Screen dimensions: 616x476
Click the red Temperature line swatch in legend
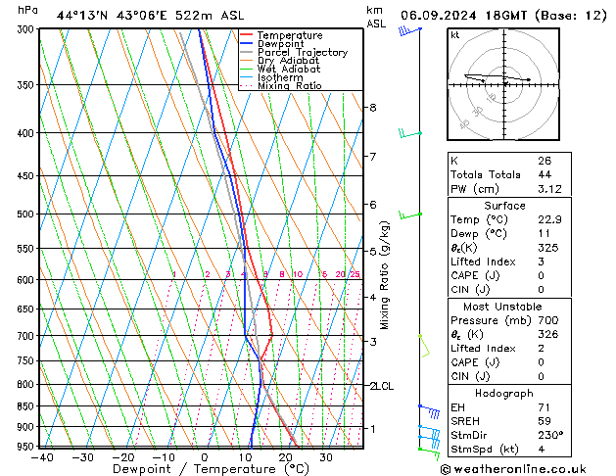pyautogui.click(x=246, y=35)
